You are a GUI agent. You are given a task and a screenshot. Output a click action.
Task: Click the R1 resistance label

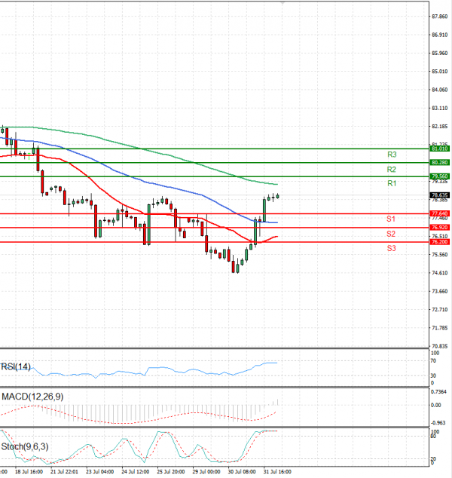392,183
